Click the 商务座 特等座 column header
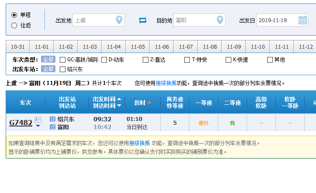The width and height of the screenshot is (316, 193). coord(175,103)
